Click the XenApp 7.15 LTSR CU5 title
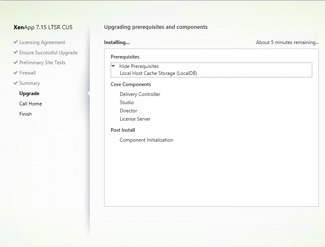The width and height of the screenshot is (325, 247). click(43, 27)
